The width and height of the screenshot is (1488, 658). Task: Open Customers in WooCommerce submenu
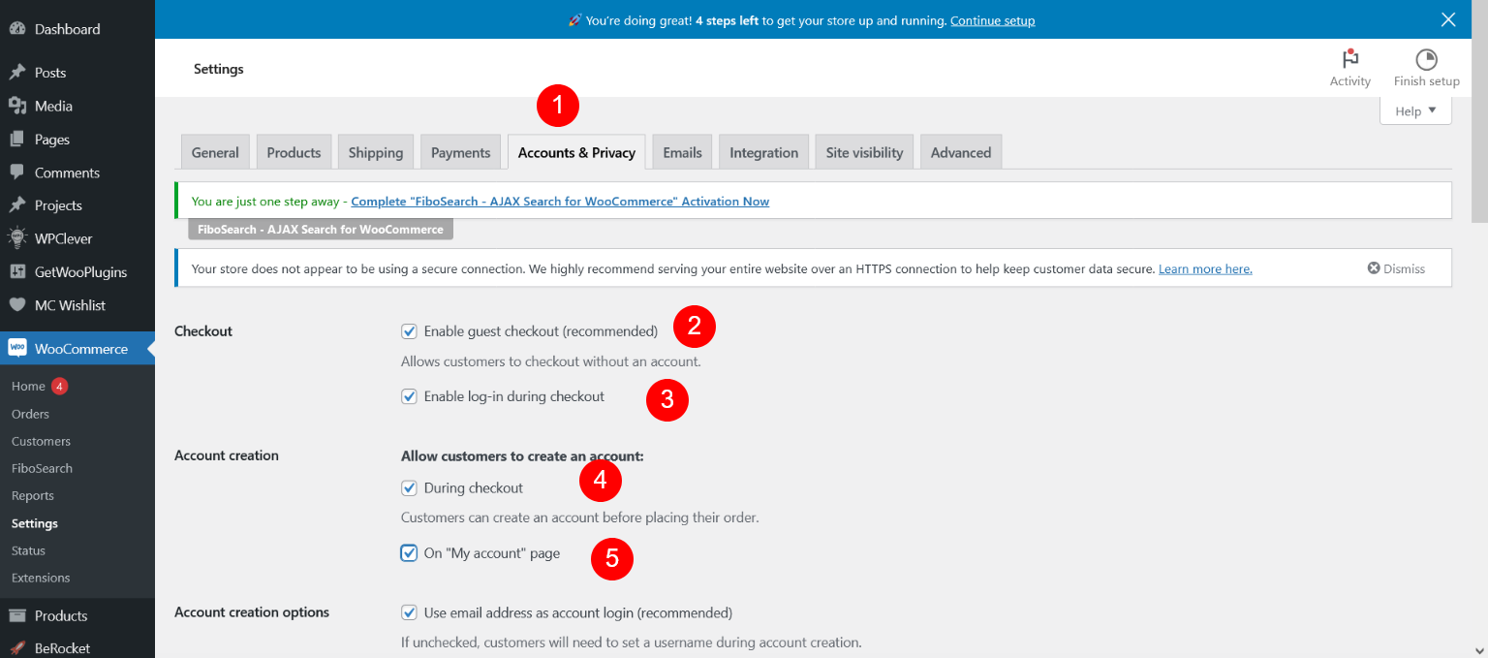point(41,441)
